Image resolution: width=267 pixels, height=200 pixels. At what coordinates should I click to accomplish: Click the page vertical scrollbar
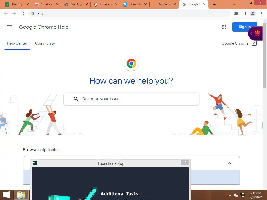click(265, 55)
